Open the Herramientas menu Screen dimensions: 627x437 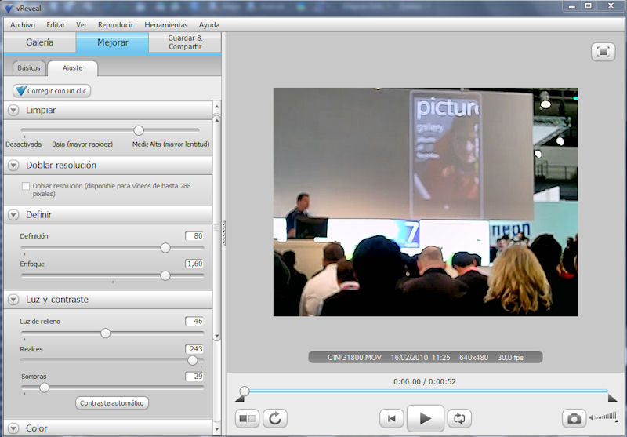point(166,25)
